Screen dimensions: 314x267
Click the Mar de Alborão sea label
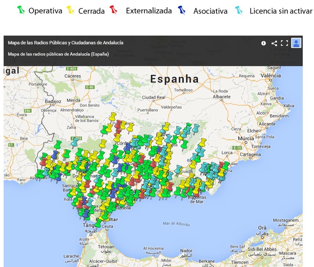click(176, 224)
